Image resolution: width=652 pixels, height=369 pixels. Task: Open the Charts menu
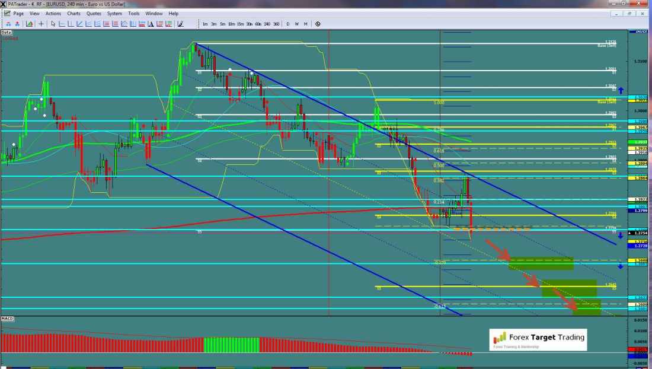(x=73, y=13)
